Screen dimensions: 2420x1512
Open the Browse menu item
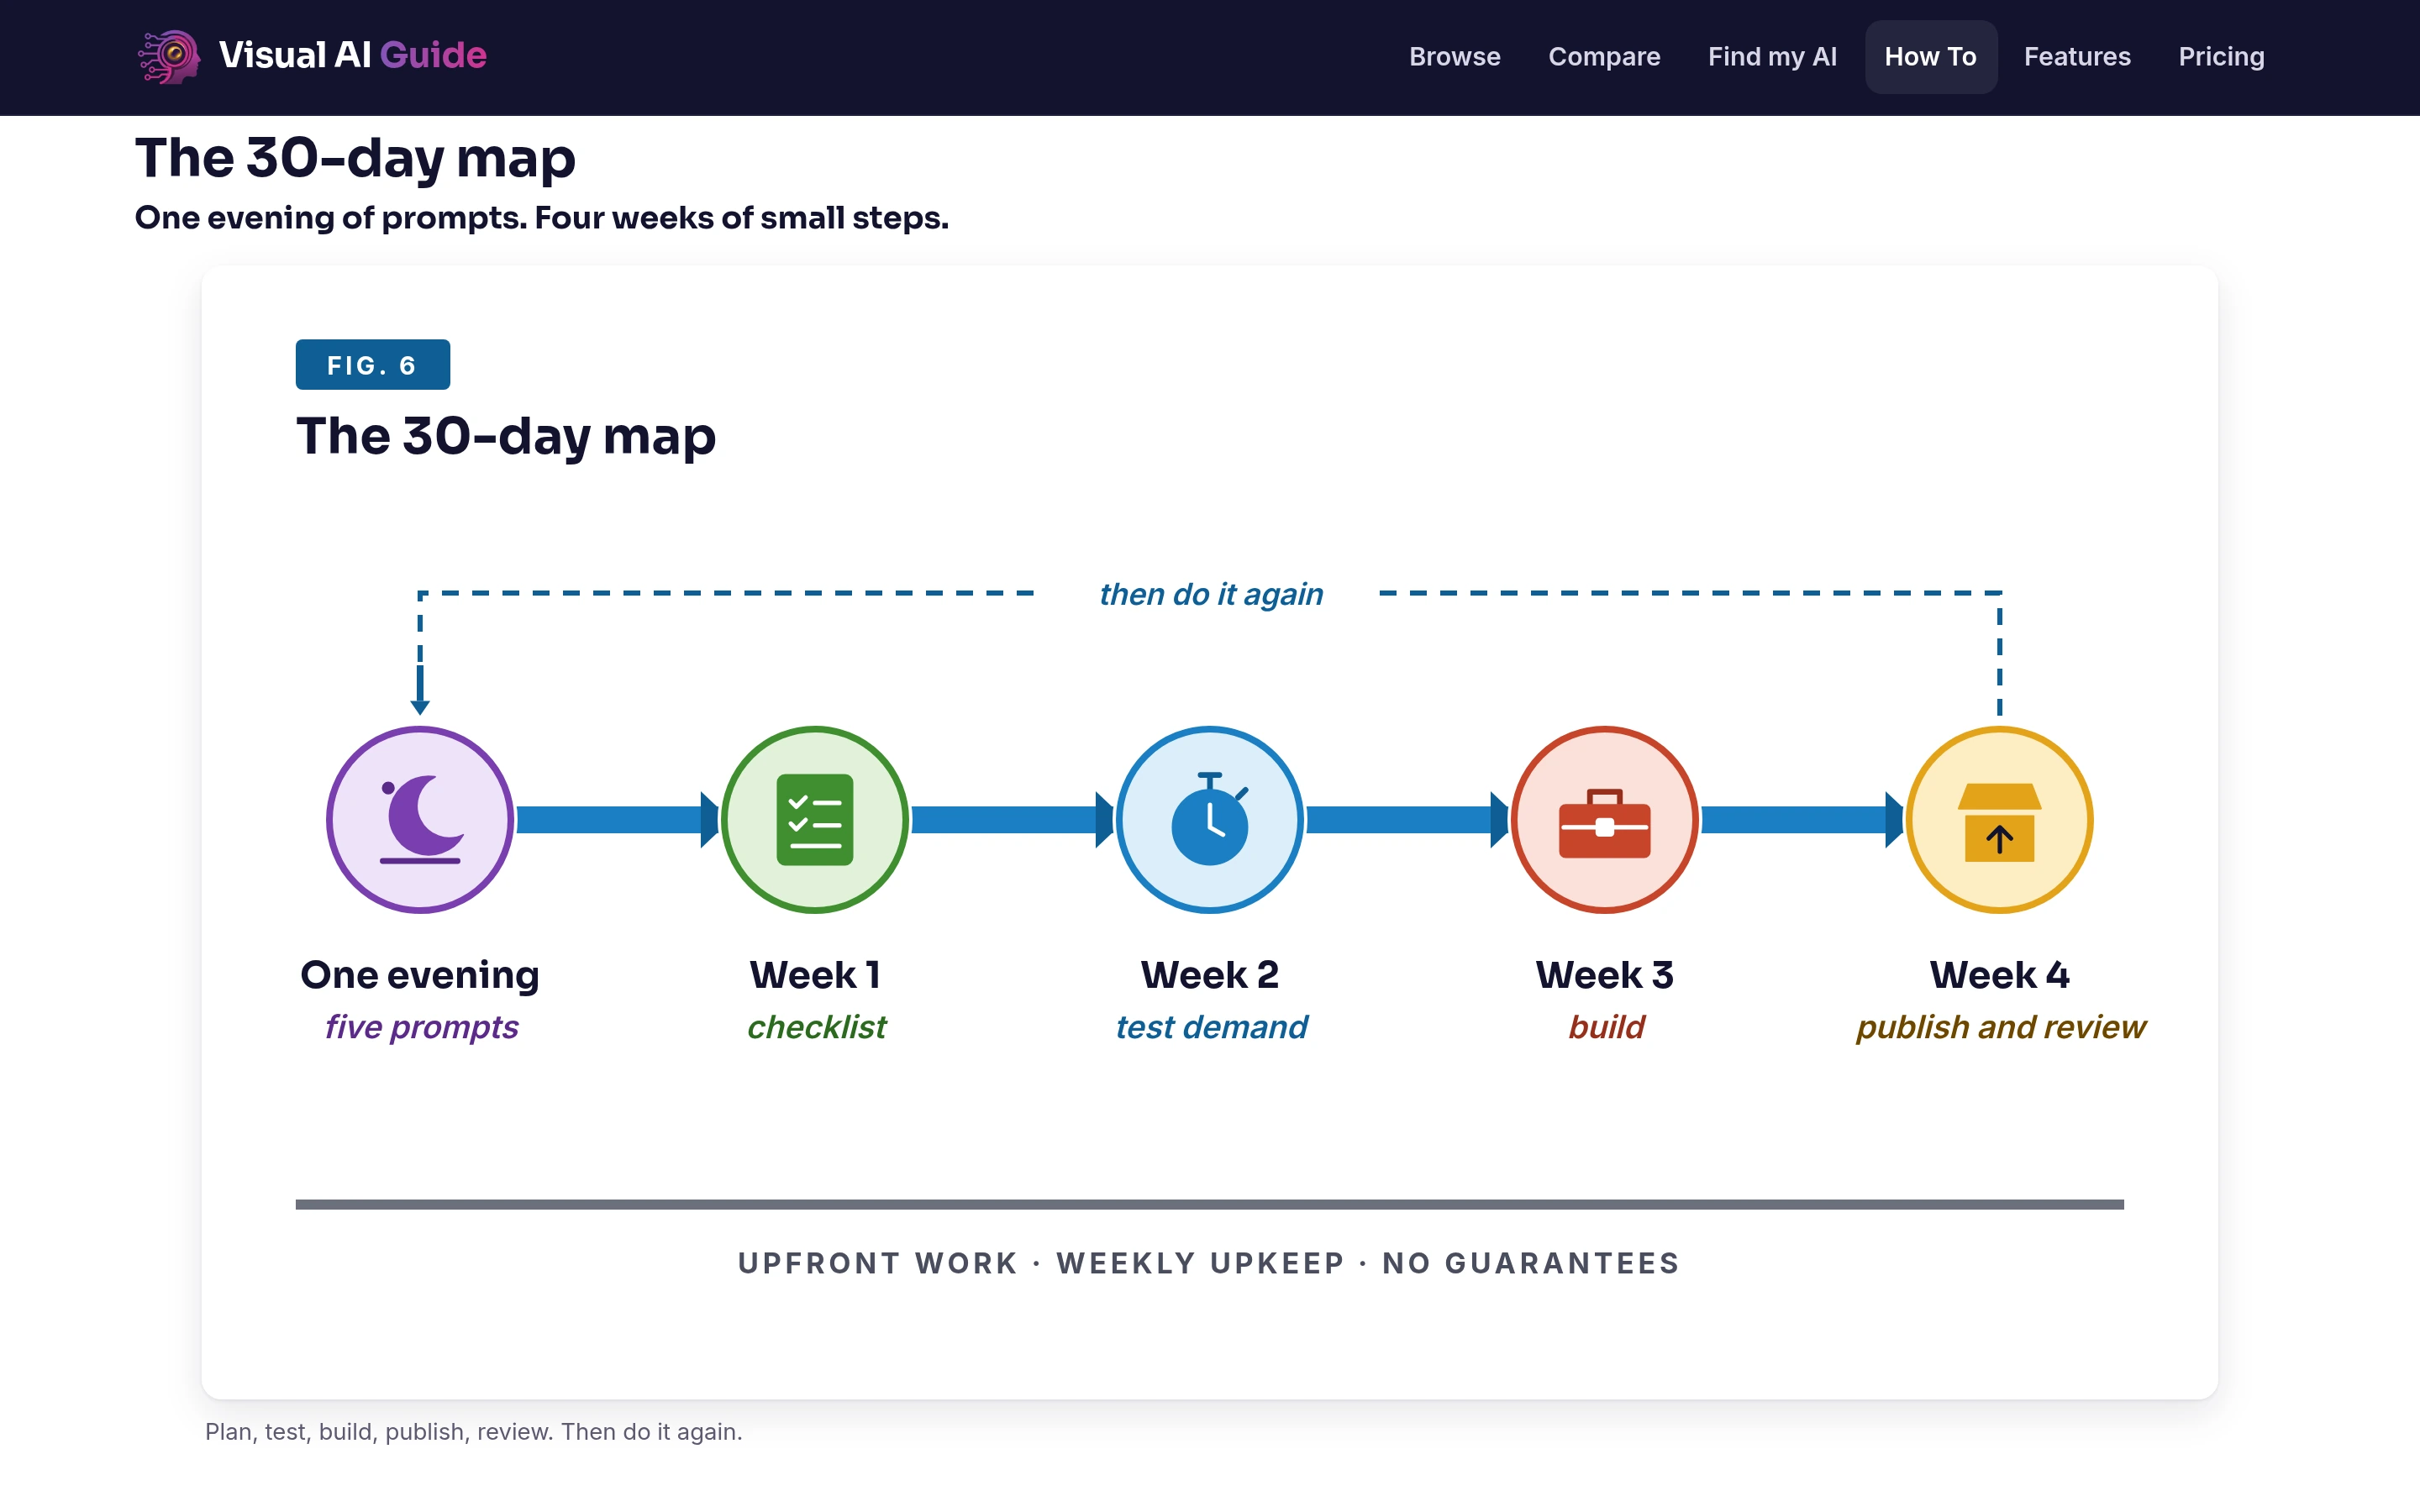pyautogui.click(x=1454, y=57)
